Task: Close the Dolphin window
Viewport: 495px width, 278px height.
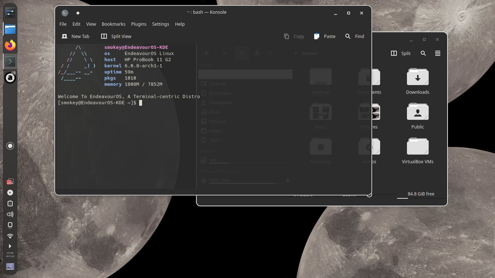Action: pyautogui.click(x=437, y=39)
